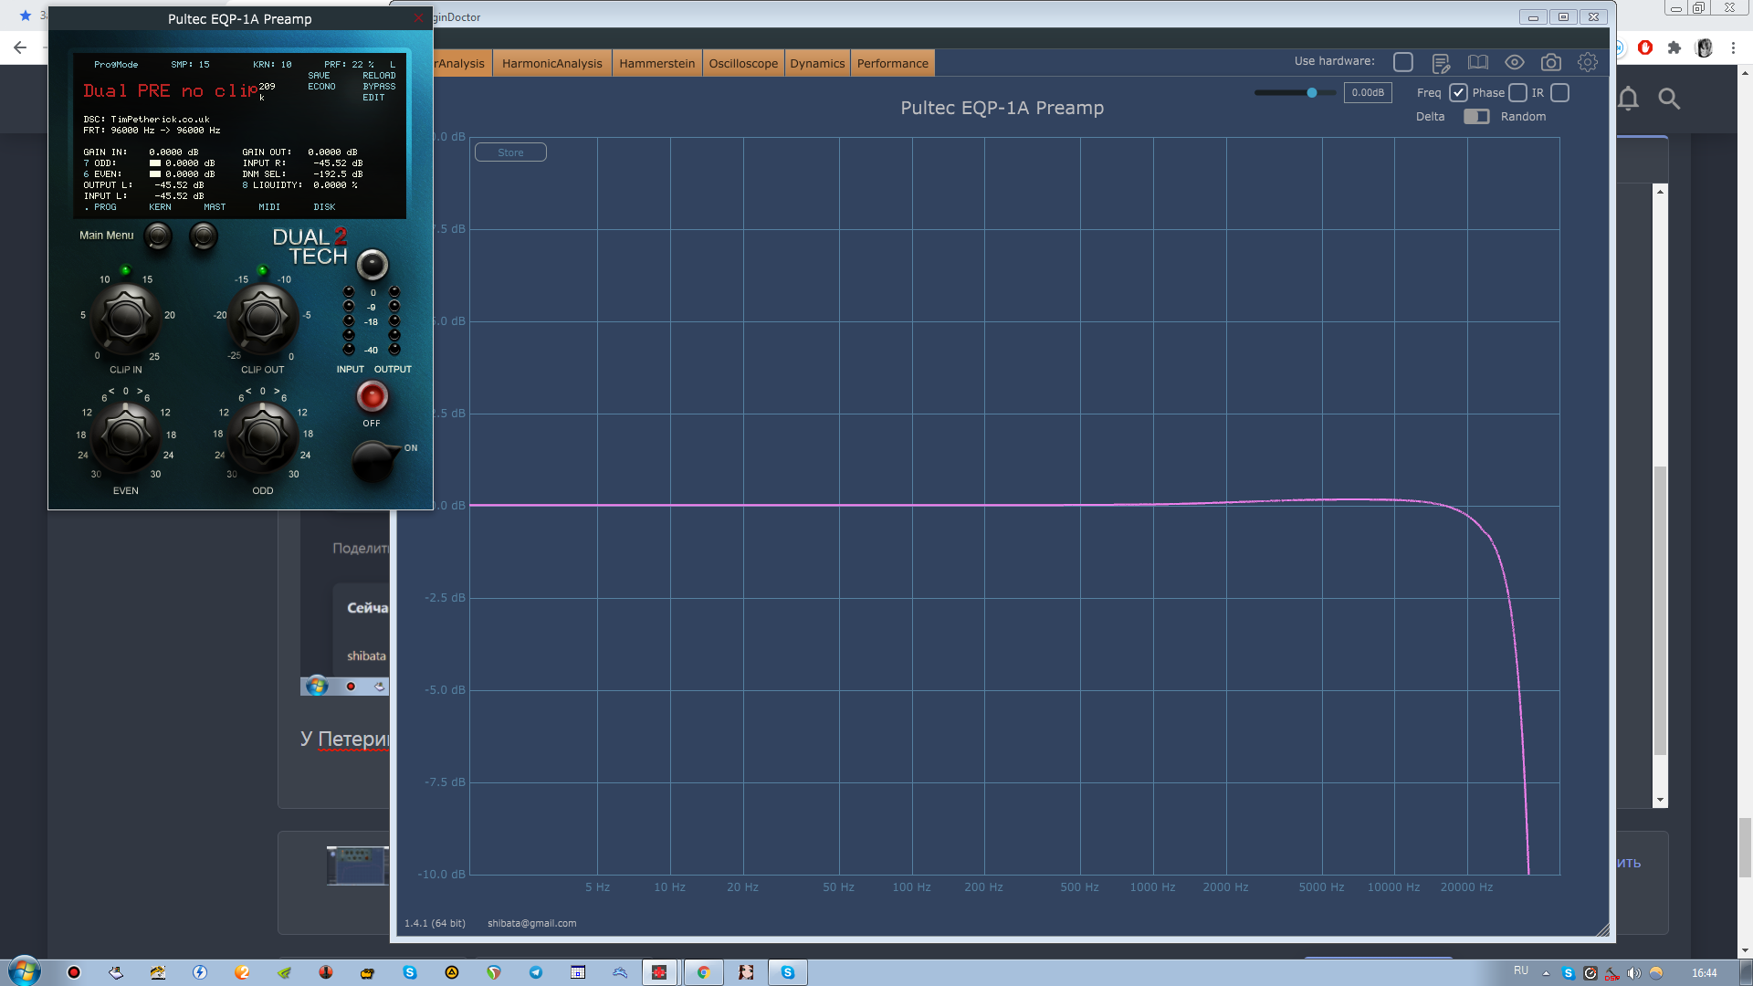The image size is (1753, 986).
Task: Open the notes editor icon
Action: coord(1441,62)
